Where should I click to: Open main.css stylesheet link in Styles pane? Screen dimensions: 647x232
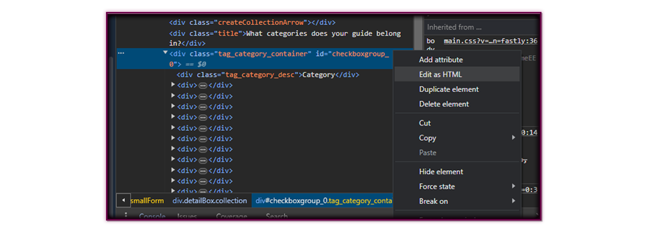(490, 41)
